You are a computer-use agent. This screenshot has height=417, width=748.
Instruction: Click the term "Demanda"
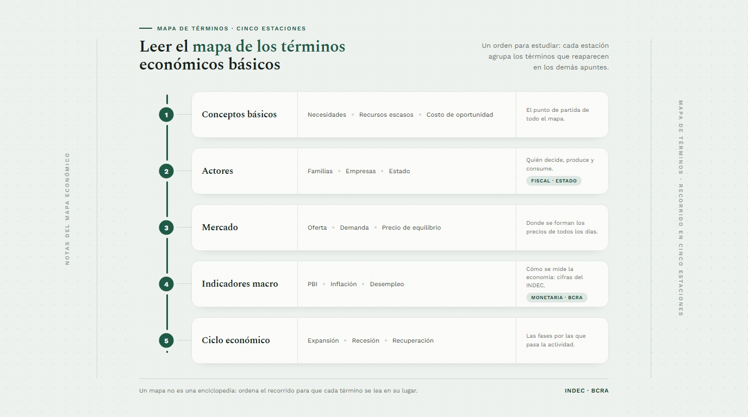pos(354,228)
